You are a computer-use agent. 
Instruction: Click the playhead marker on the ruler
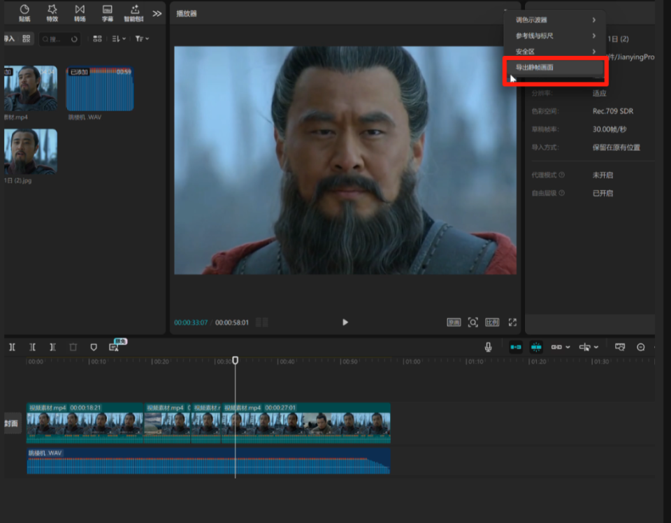pyautogui.click(x=235, y=360)
